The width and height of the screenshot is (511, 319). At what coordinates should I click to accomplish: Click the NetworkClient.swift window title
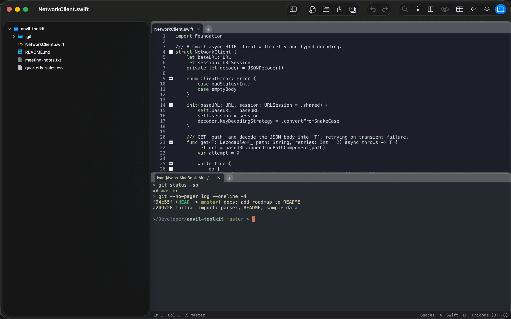[x=63, y=9]
